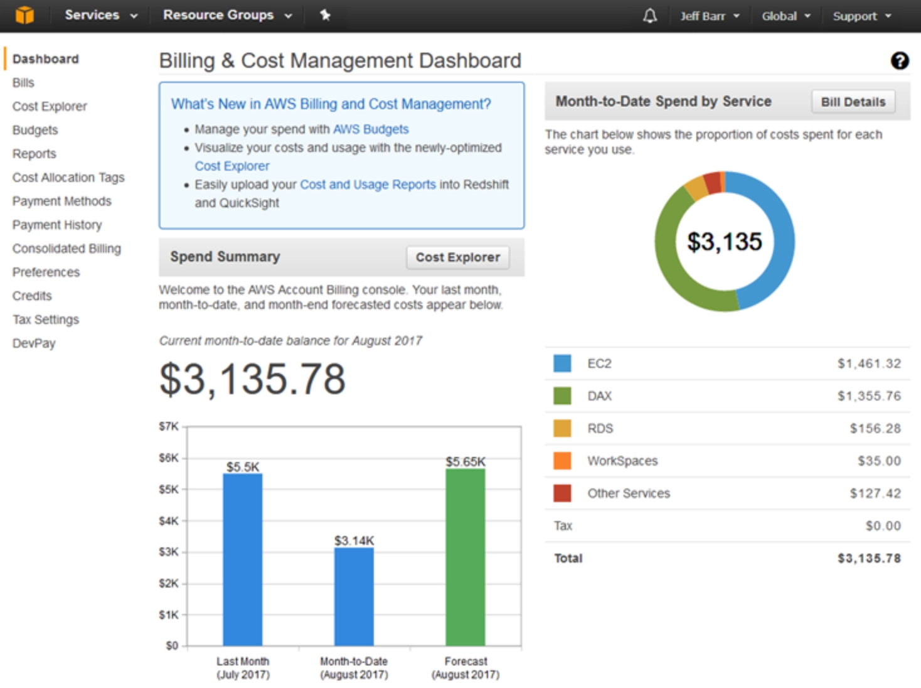The image size is (921, 688).
Task: Click the Other Services amount $127.42
Action: (875, 493)
